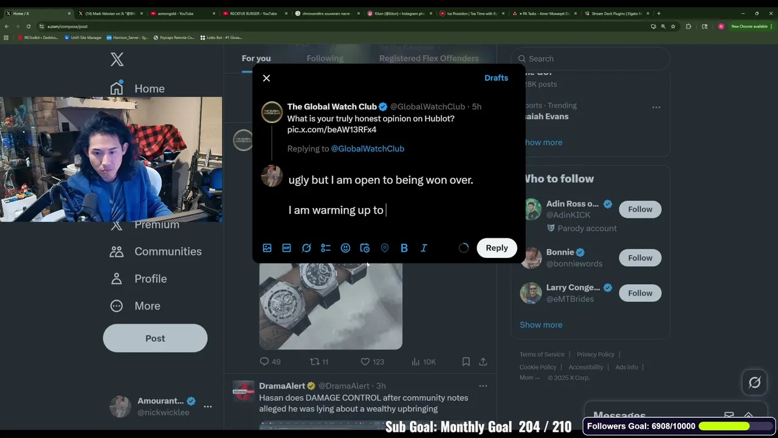The image size is (778, 438).
Task: Repost the watch post with 11 reposts
Action: point(319,362)
